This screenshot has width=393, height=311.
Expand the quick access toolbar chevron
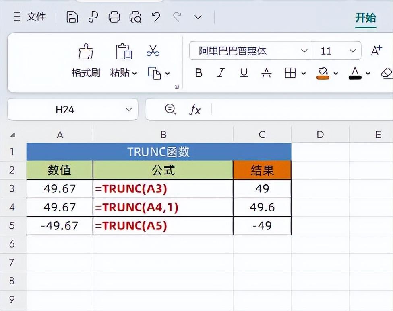point(198,17)
